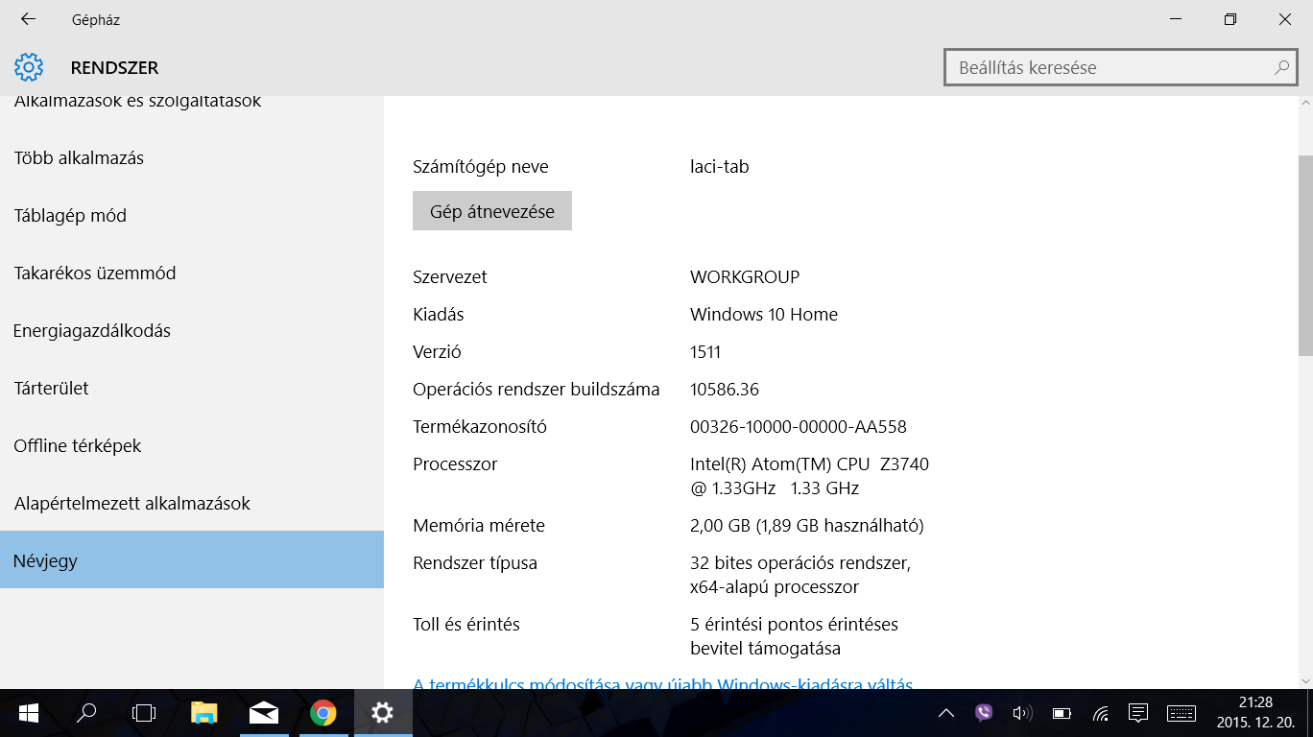Viewport: 1313px width, 737px height.
Task: Check the battery status icon
Action: click(1062, 713)
